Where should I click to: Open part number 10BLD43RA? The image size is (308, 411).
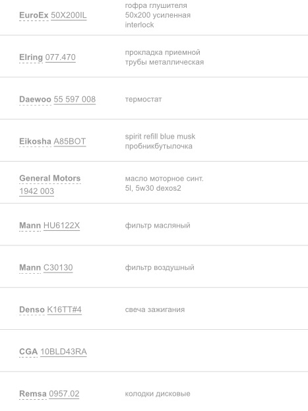[x=64, y=352]
